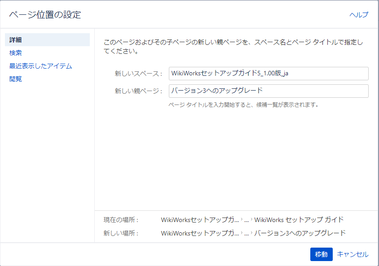Click the キャンセル link
379x266 pixels.
point(353,254)
